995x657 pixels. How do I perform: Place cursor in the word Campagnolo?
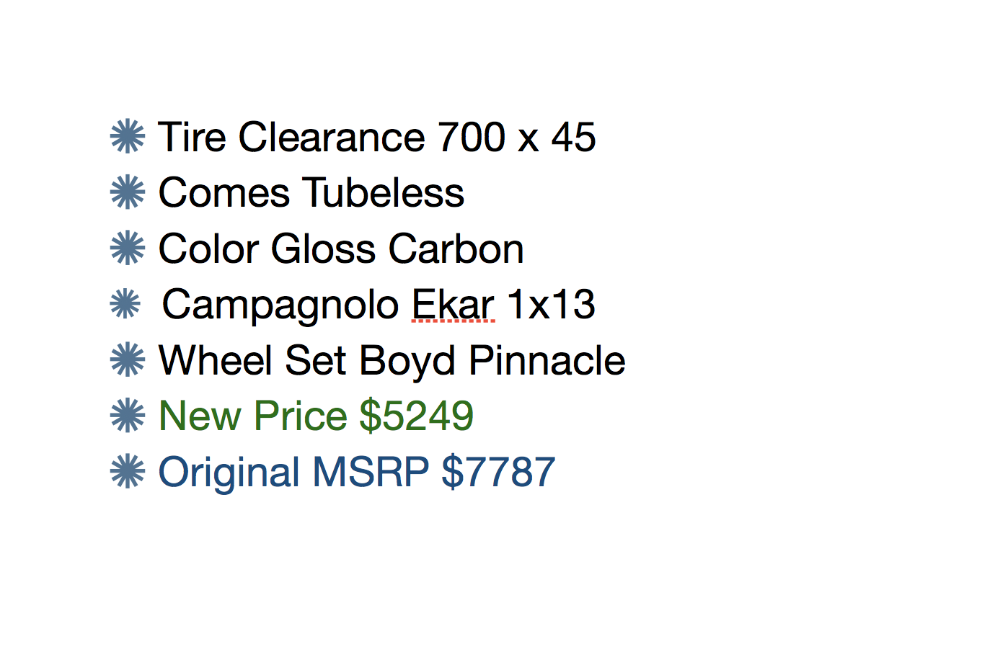(x=280, y=305)
